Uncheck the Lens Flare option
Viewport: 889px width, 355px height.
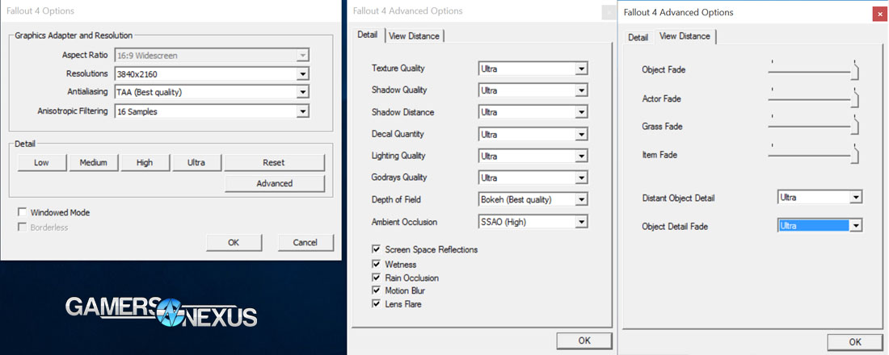(x=376, y=304)
